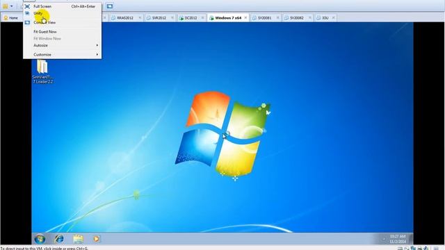Viewport: 445px width, 250px height.
Task: Click the Full Screen icon in menu
Action: click(27, 6)
